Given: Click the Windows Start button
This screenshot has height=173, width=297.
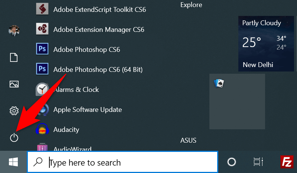Looking at the screenshot, I should coord(14,162).
